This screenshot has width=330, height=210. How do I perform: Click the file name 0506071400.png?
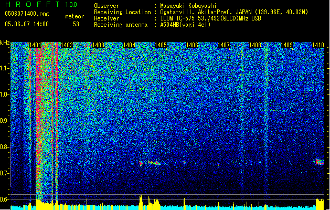27,14
